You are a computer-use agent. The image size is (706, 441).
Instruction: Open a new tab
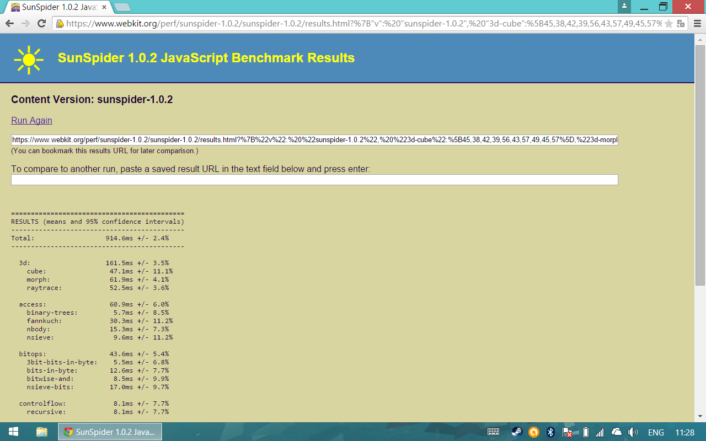(122, 7)
